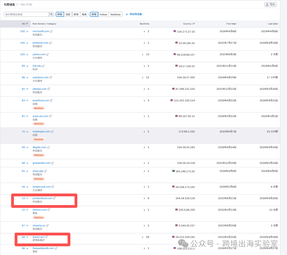Open the grokipedia.com domain link
Viewport: 287px width, 255px height.
(41, 163)
